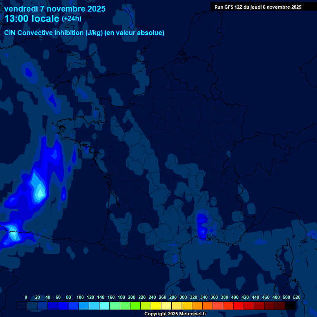Click the legend scale label 520

coord(296,297)
